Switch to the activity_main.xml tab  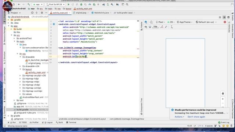60,13
